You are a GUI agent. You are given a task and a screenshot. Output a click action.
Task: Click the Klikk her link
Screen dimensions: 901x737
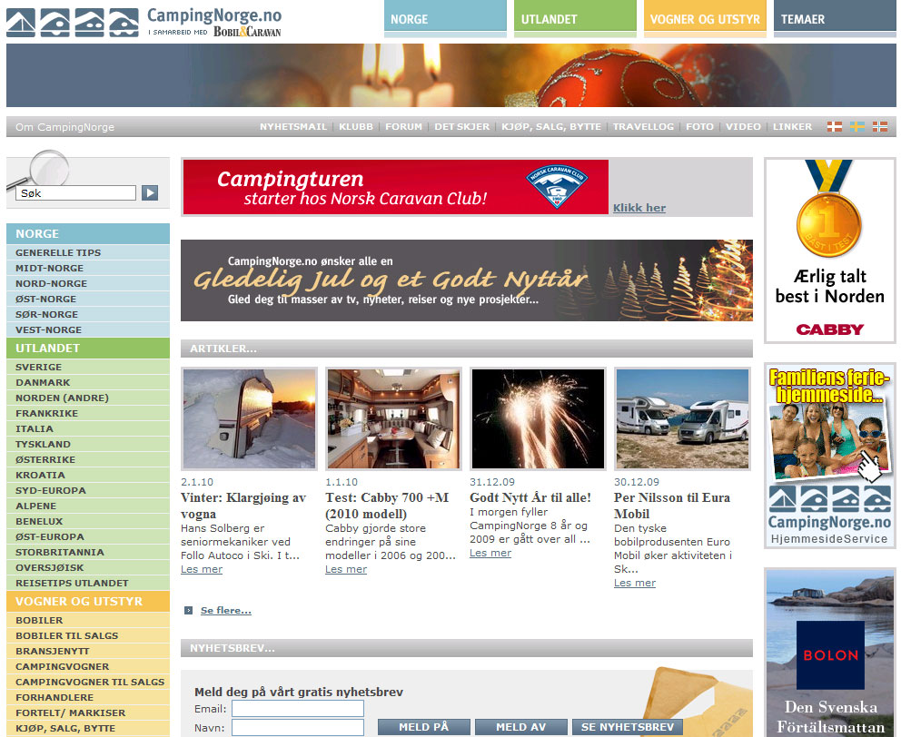pos(639,208)
